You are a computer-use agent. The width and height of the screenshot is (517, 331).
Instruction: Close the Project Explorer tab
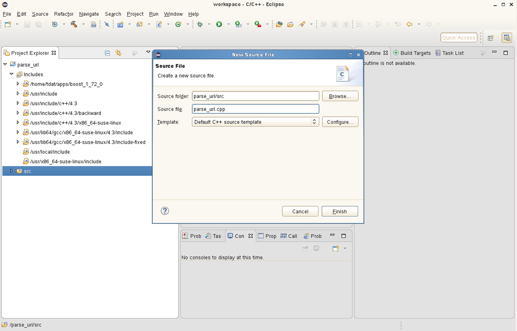54,53
